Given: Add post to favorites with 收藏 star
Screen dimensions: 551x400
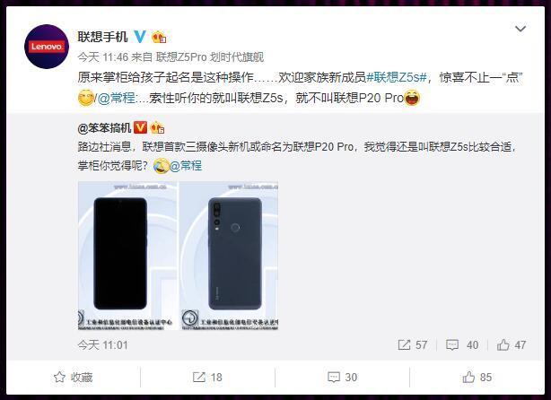Looking at the screenshot, I should 73,378.
